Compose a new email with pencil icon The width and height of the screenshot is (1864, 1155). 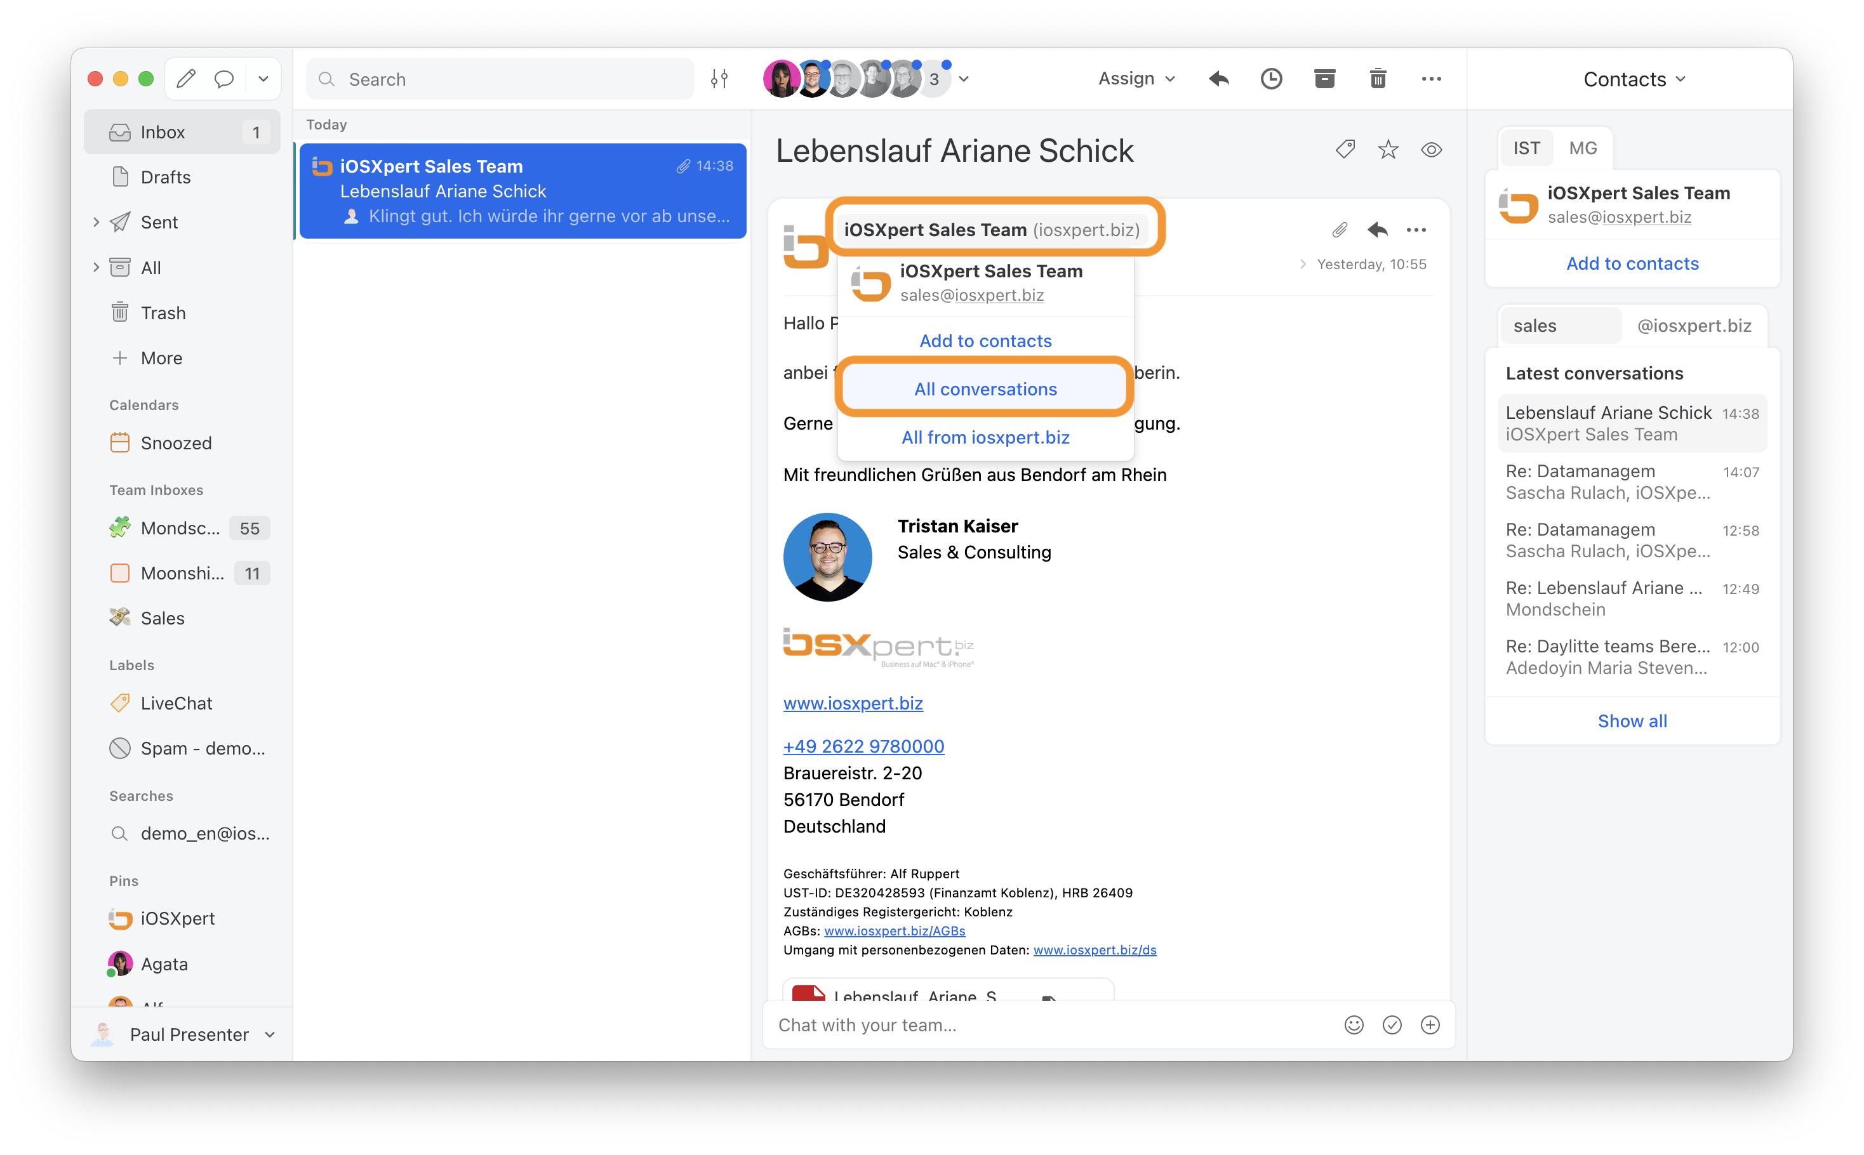pos(186,79)
